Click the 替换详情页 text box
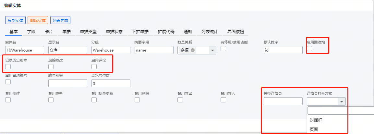This screenshot has width=374, height=134. pyautogui.click(x=283, y=101)
